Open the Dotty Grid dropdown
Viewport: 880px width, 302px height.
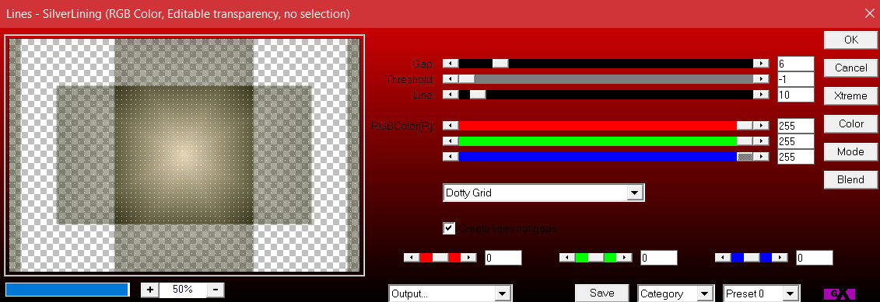click(543, 193)
